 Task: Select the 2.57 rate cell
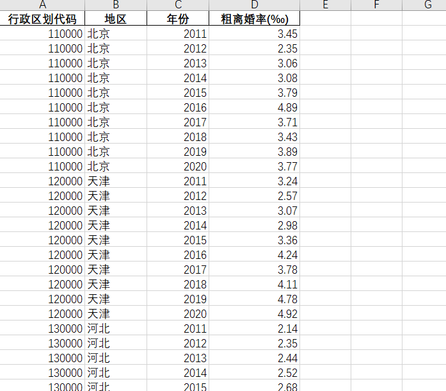click(x=254, y=196)
